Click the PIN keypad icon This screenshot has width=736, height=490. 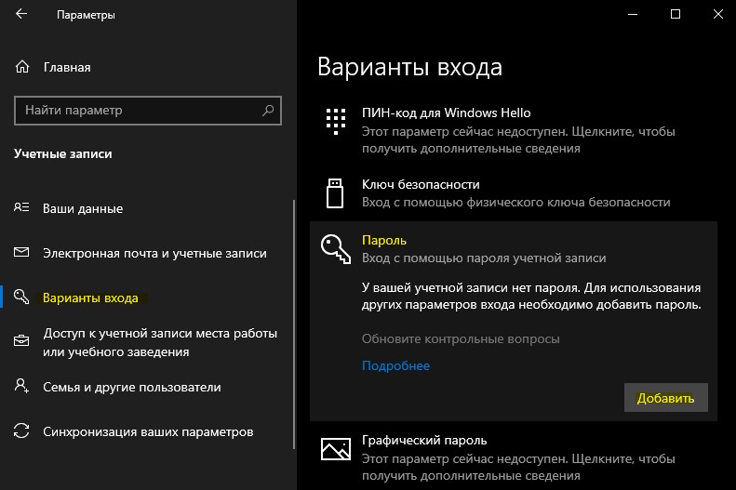coord(336,121)
